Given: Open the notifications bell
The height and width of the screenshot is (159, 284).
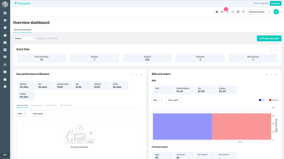Looking at the screenshot, I should 233,12.
